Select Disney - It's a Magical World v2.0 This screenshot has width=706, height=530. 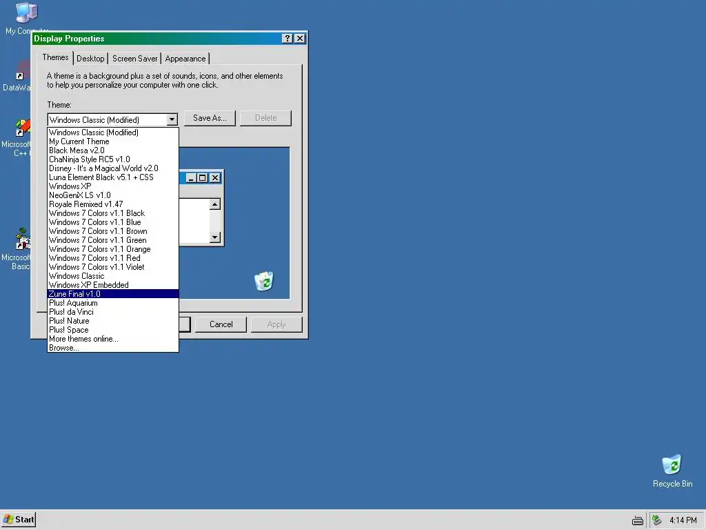[x=113, y=168]
